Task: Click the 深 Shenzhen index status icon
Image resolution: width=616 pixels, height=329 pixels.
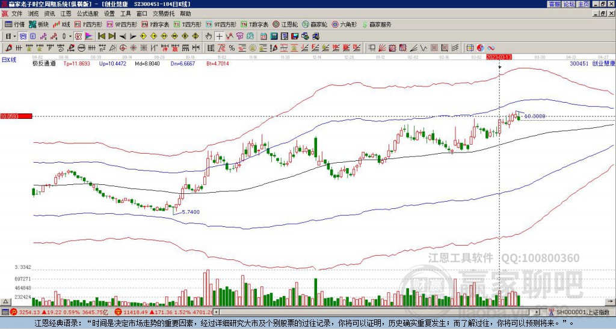Action: coord(118,312)
